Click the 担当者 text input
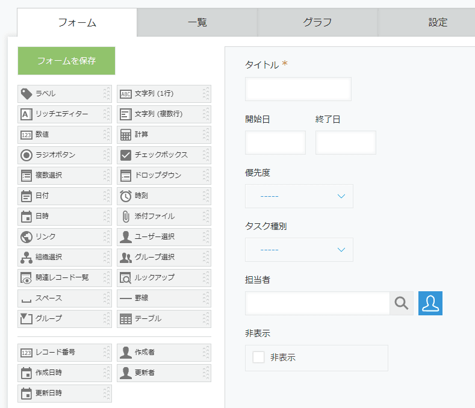The height and width of the screenshot is (408, 475). click(x=317, y=303)
